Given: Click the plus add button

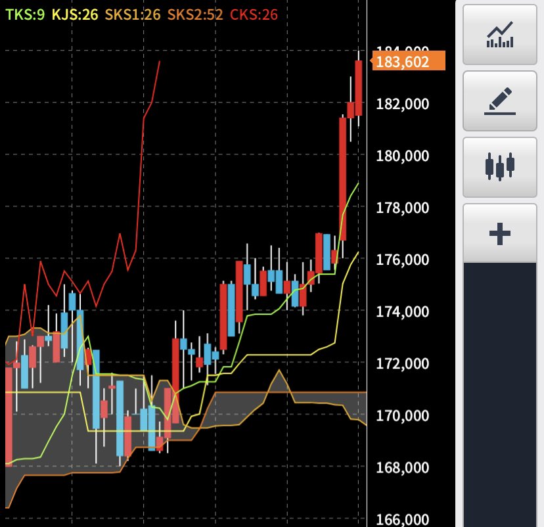Looking at the screenshot, I should pyautogui.click(x=499, y=233).
